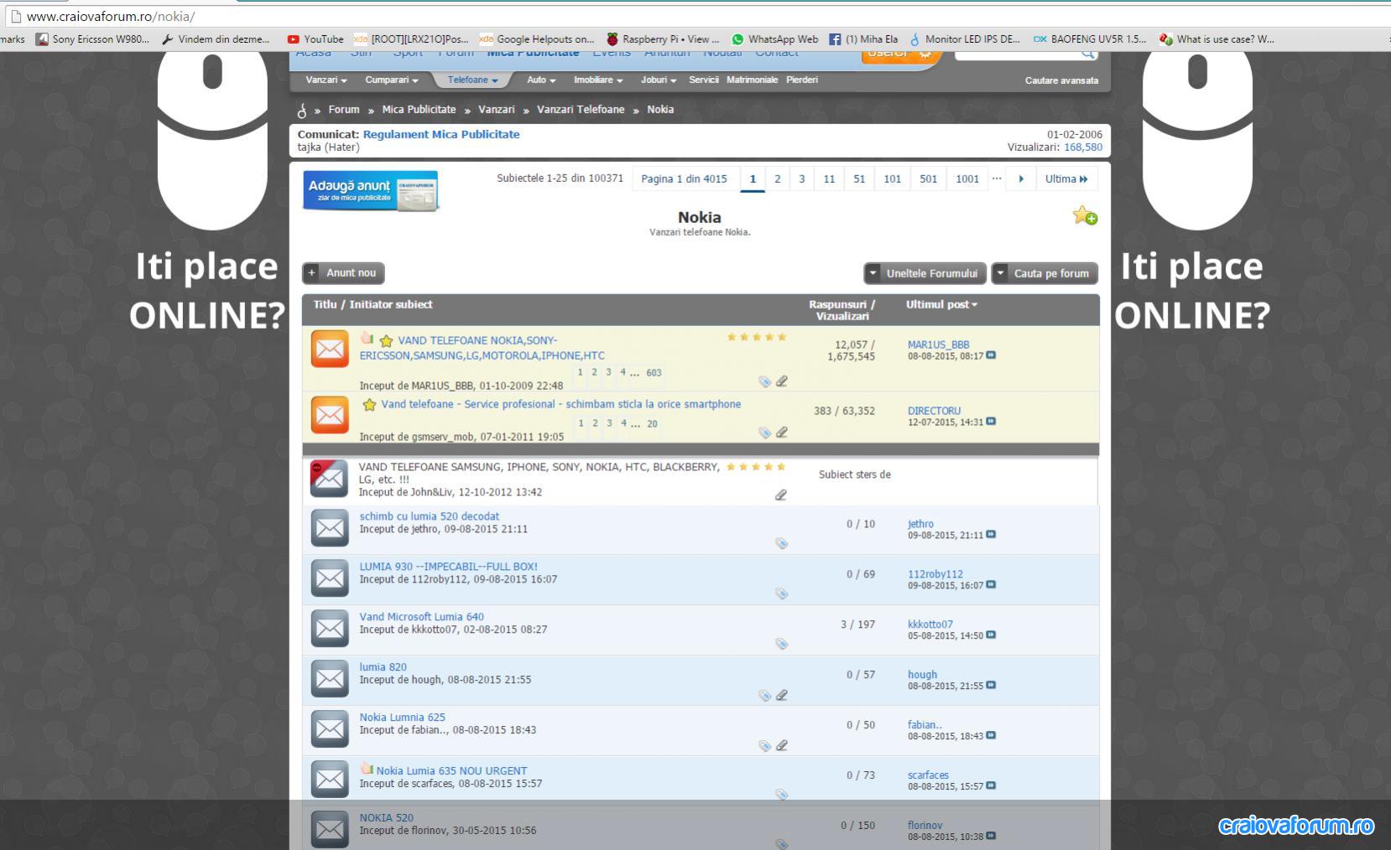
Task: Open user profile kkkotto07
Action: click(930, 625)
